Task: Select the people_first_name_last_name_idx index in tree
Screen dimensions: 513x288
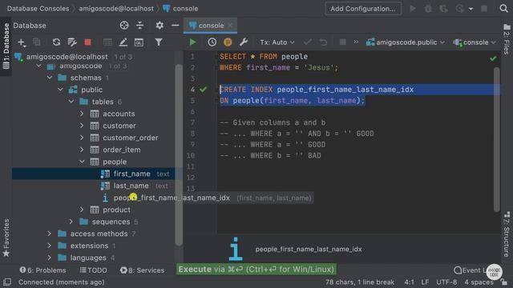Action: coord(172,198)
